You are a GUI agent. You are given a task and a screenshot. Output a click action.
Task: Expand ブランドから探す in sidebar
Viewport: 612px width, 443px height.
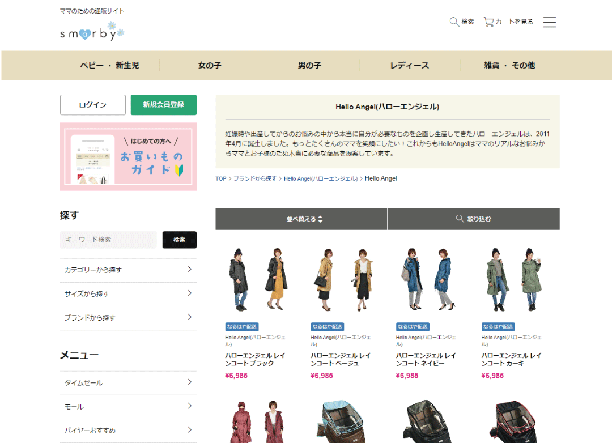(x=128, y=318)
